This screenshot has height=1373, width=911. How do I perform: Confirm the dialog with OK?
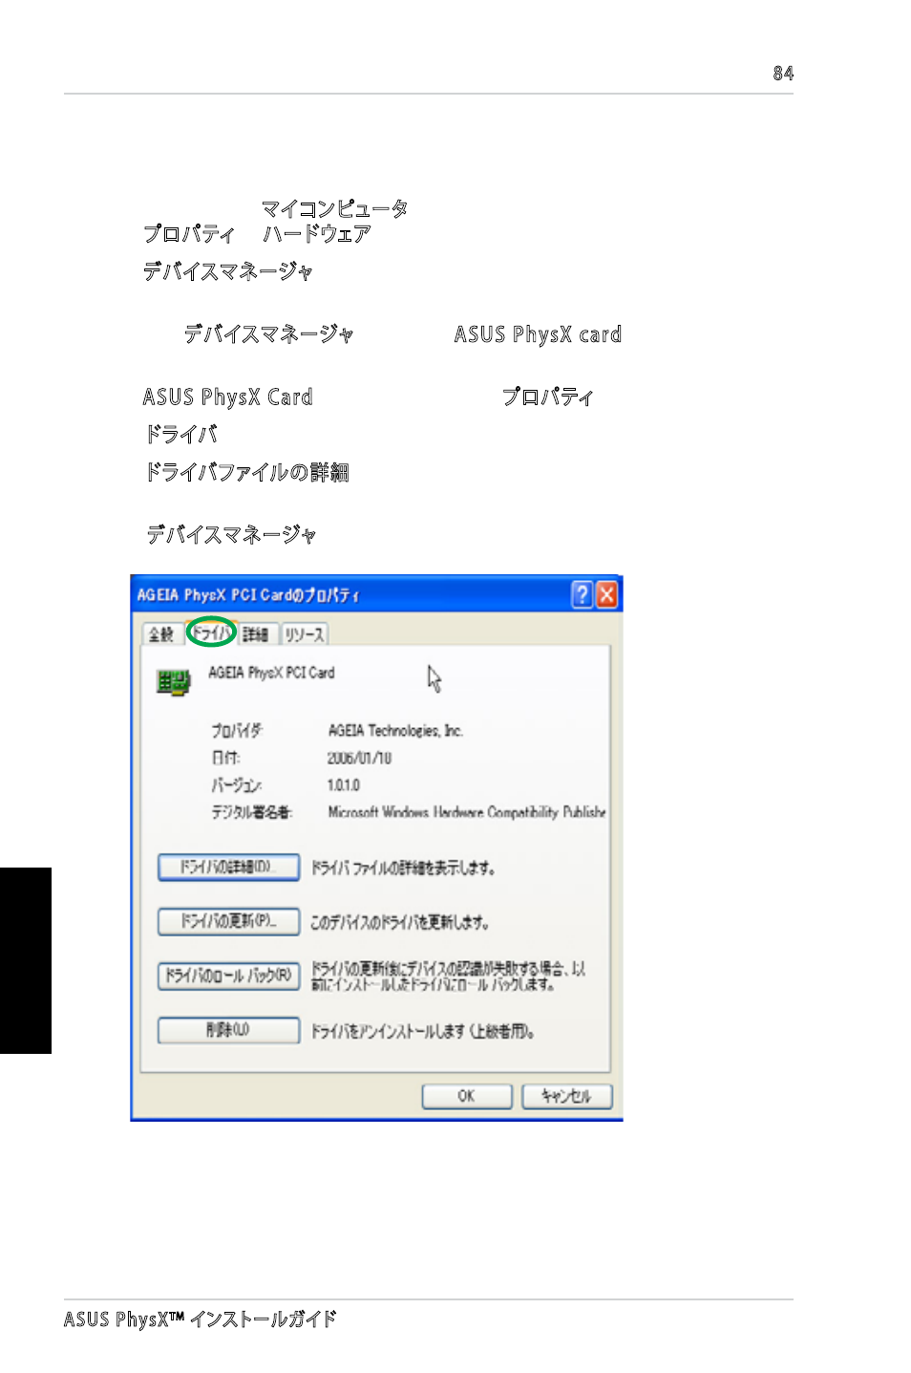click(x=467, y=1096)
